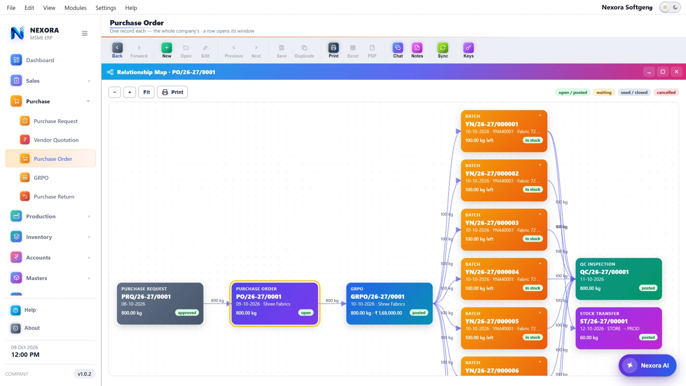Select Purchase Order sidebar item
Screen dimensions: 686x386
50,159
